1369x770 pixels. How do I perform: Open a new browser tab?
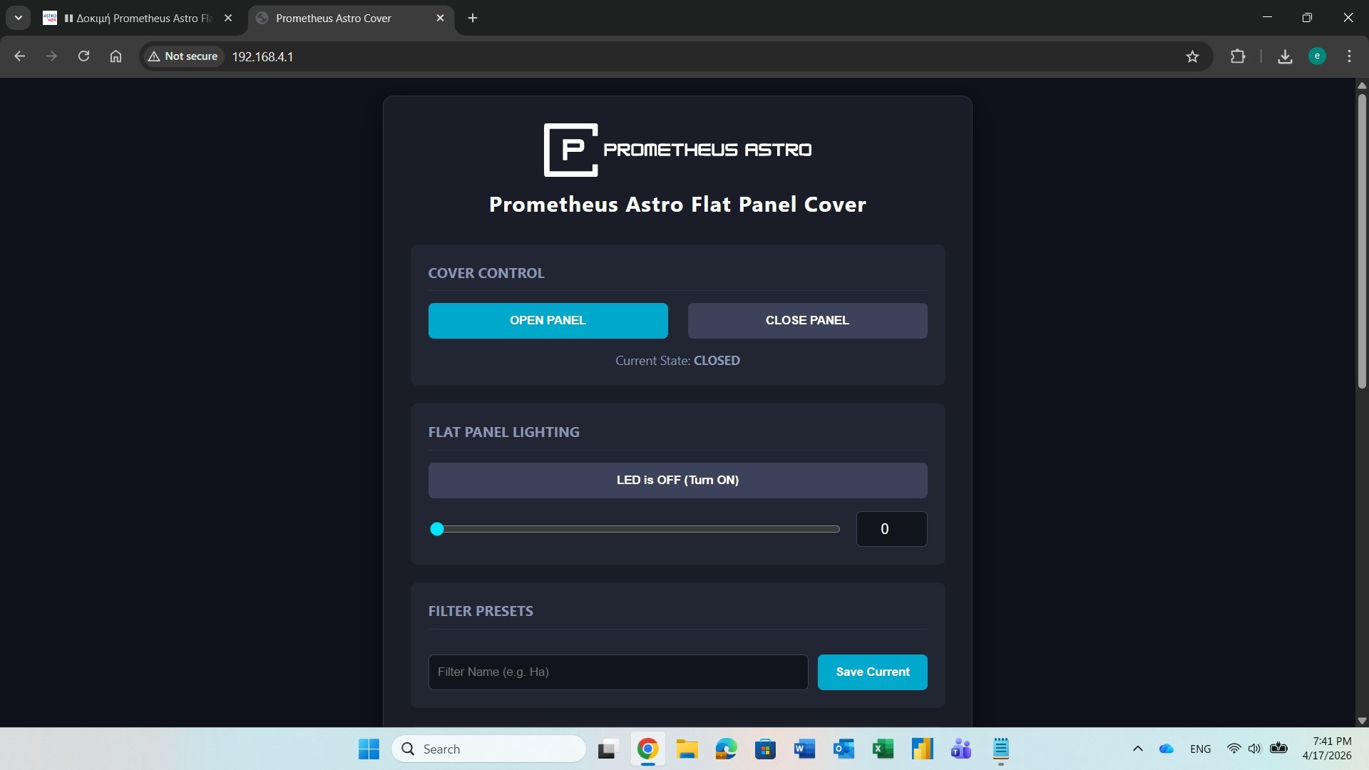pos(473,19)
